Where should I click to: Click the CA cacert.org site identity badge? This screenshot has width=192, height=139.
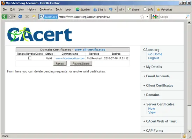[x=49, y=17]
